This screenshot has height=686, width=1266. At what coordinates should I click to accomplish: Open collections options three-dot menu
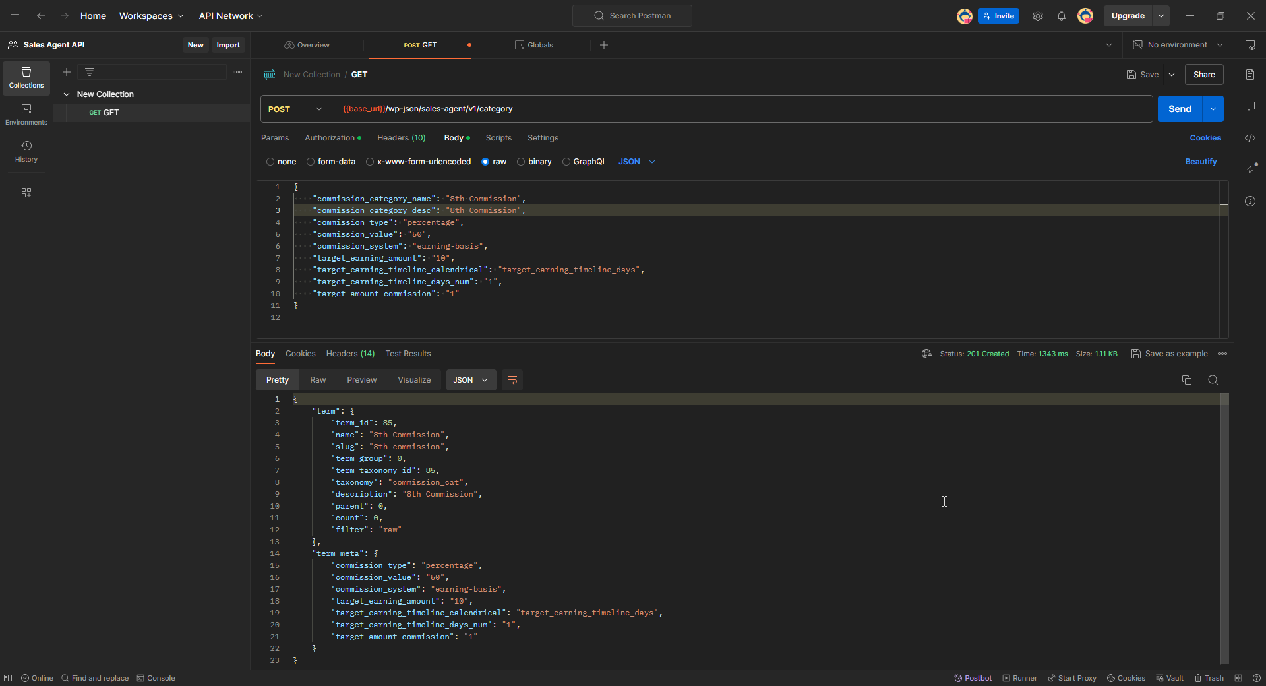pos(237,72)
